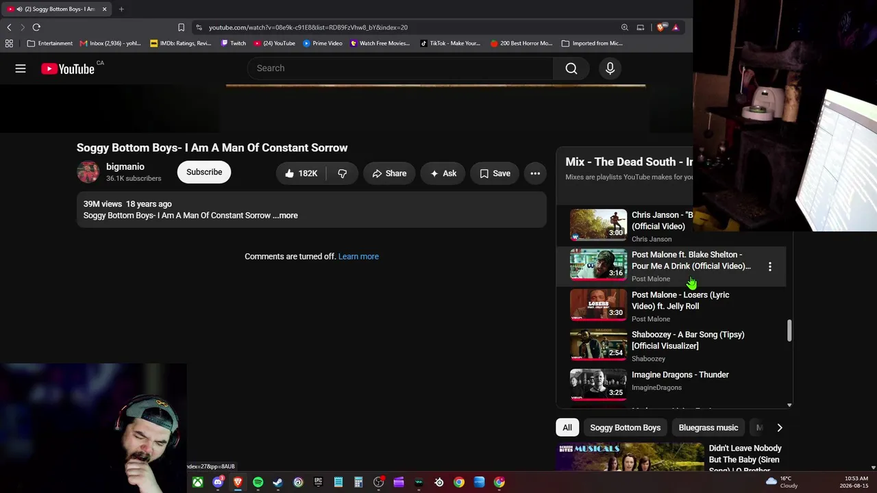Open Imported from Mic... bookmarks folder
Image resolution: width=877 pixels, height=493 pixels.
coord(592,43)
